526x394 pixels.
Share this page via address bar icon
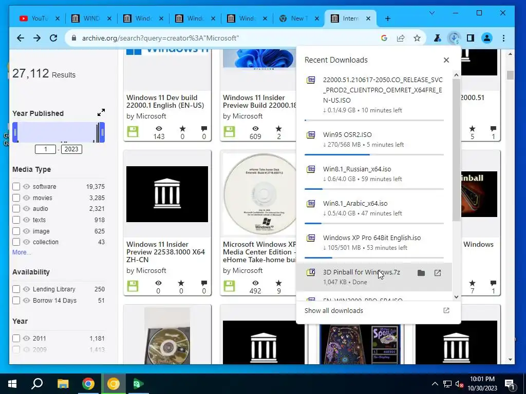[x=401, y=38]
